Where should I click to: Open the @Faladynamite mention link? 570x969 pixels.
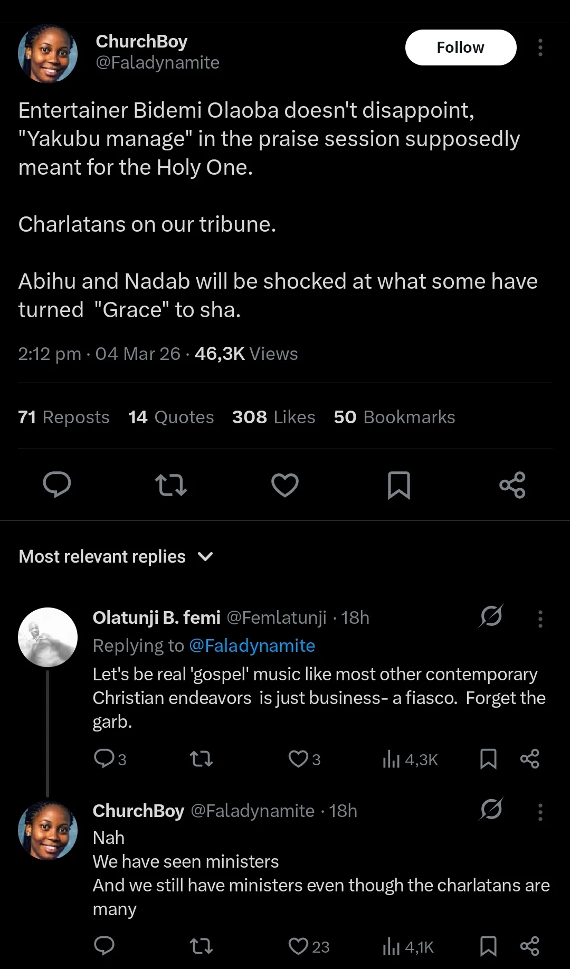252,645
